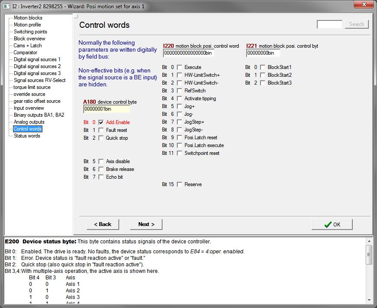The height and width of the screenshot is (308, 377).
Task: Open Input overview page
Action: click(29, 108)
